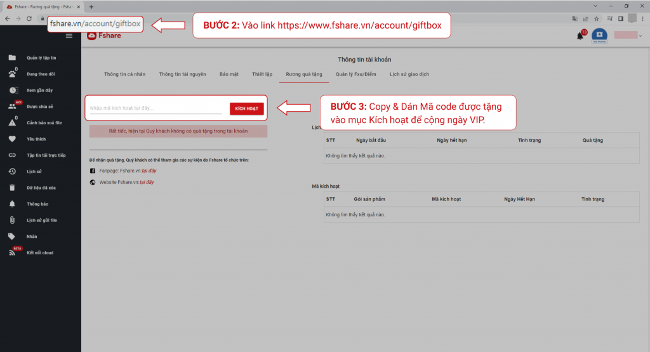Click the KÍCH HOẠT button
Viewport: 650px width, 352px height.
pos(247,108)
